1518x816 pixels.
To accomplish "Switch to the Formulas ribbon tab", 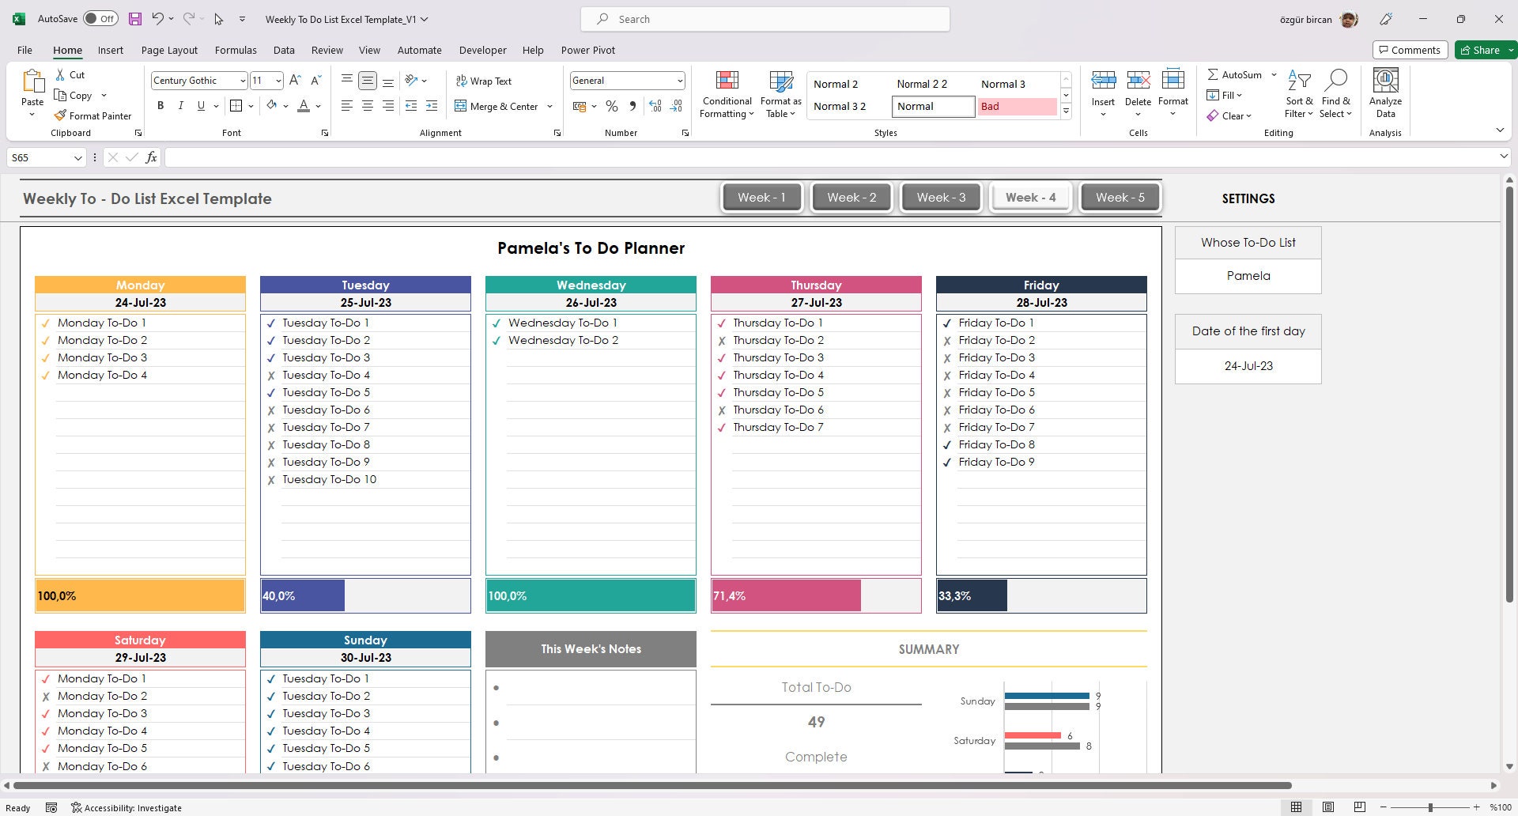I will click(x=236, y=50).
